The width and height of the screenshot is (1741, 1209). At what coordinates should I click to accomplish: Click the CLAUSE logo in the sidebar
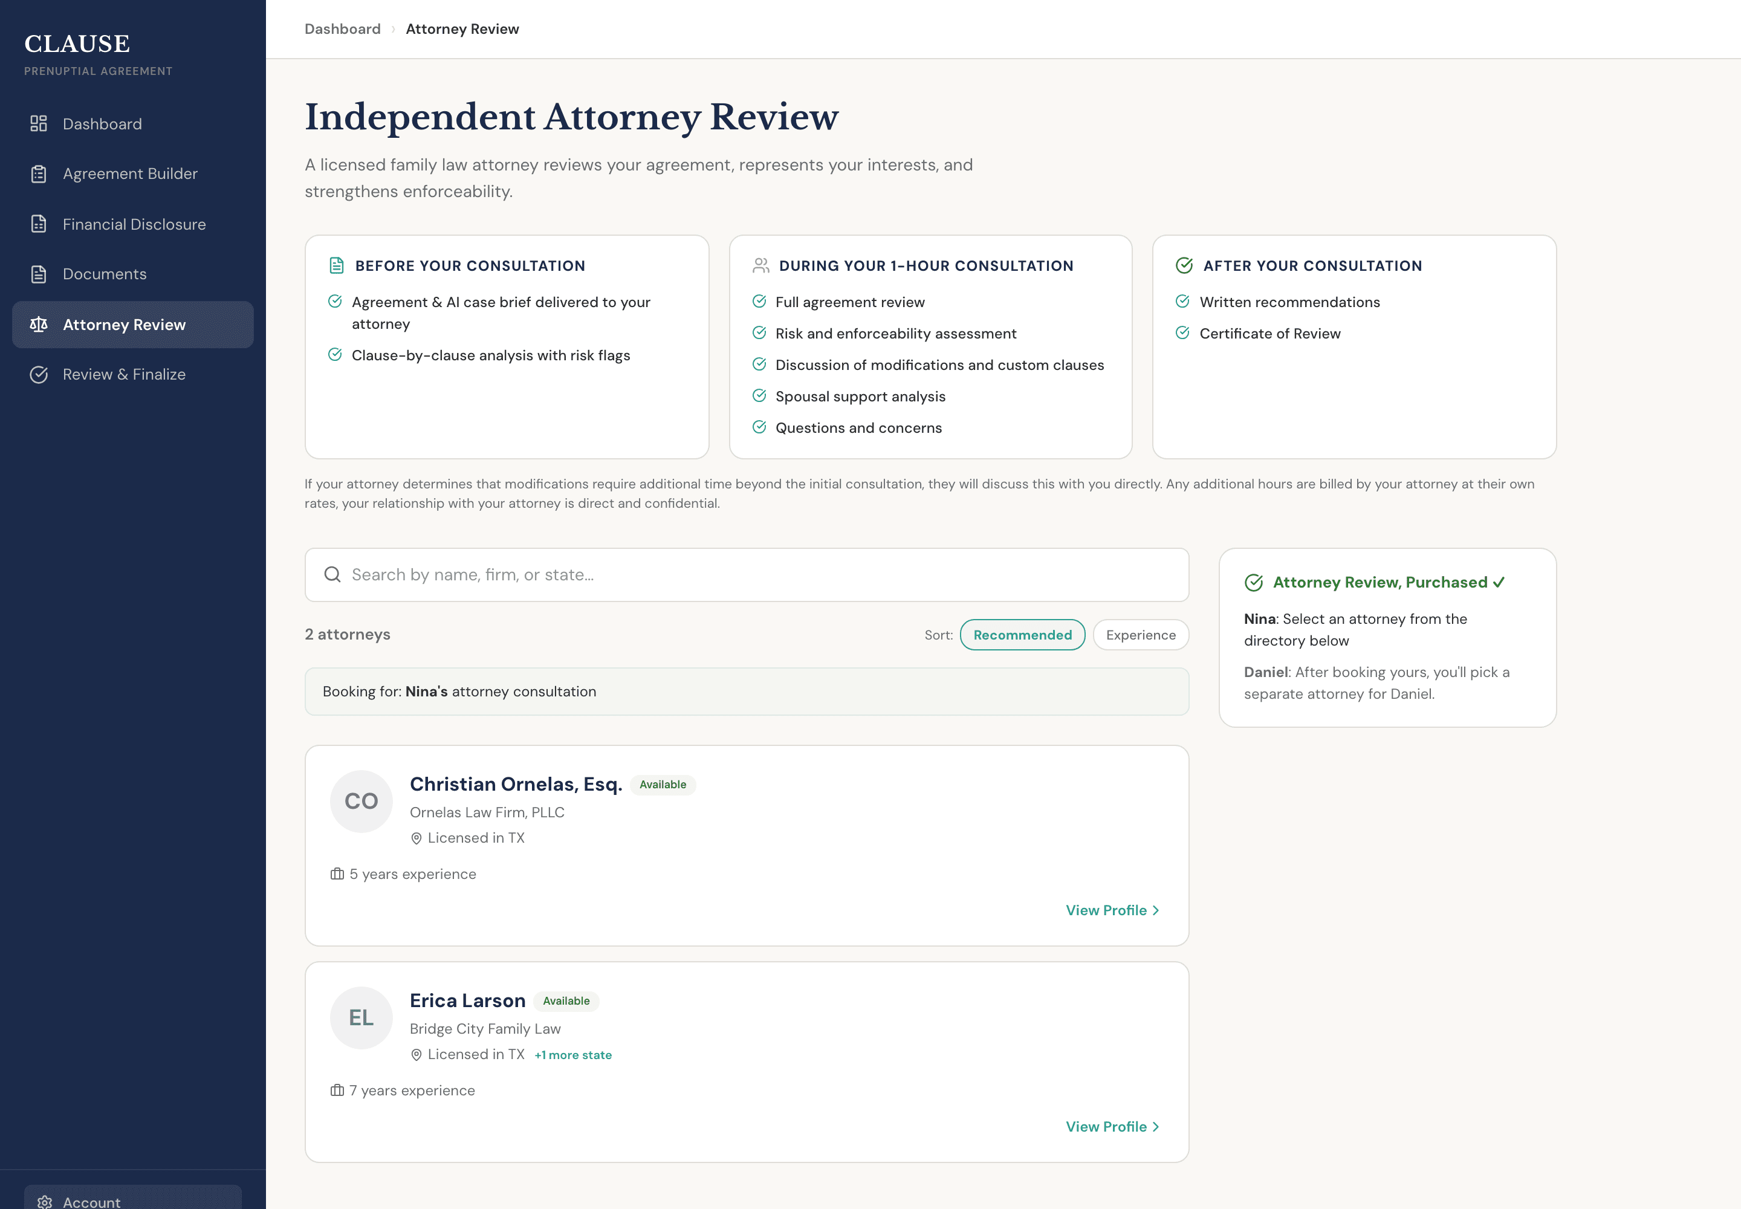[77, 44]
